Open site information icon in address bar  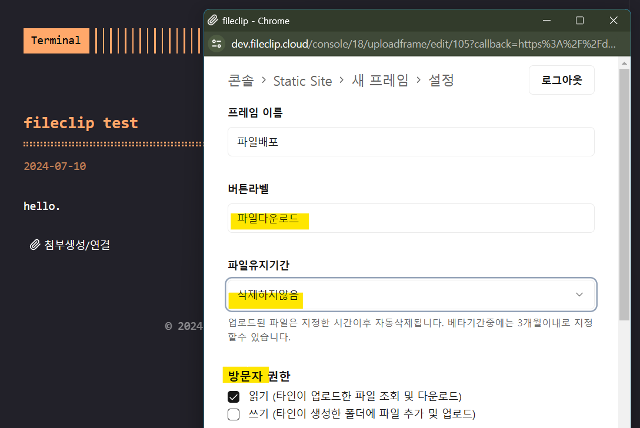click(x=216, y=44)
